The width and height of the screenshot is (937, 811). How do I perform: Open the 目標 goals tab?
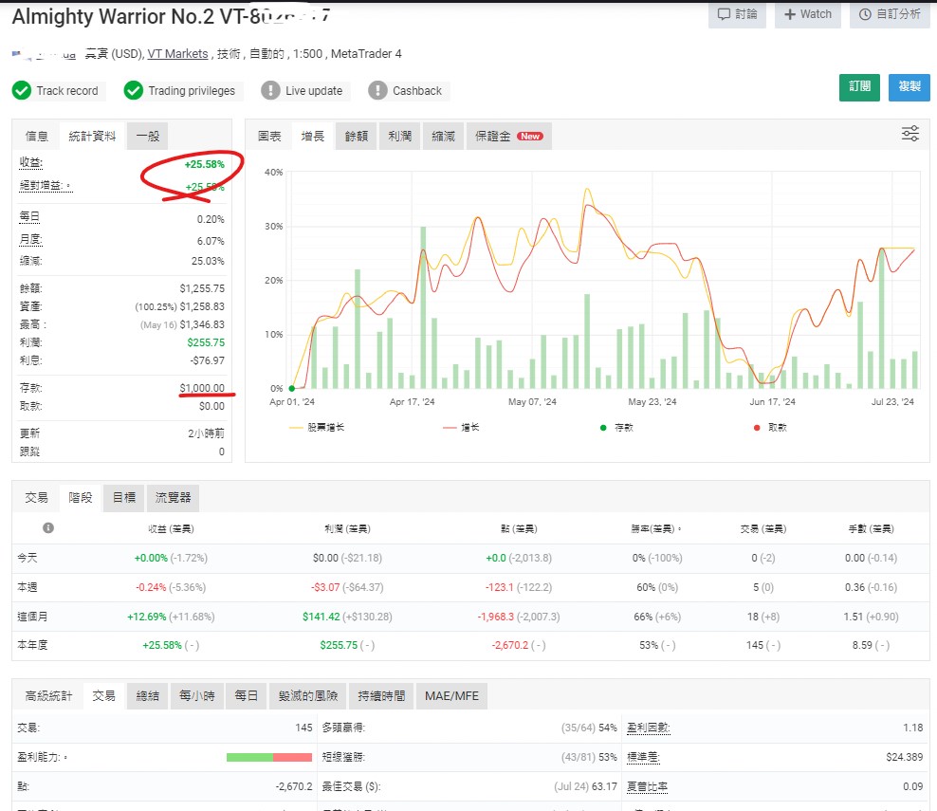pyautogui.click(x=124, y=497)
